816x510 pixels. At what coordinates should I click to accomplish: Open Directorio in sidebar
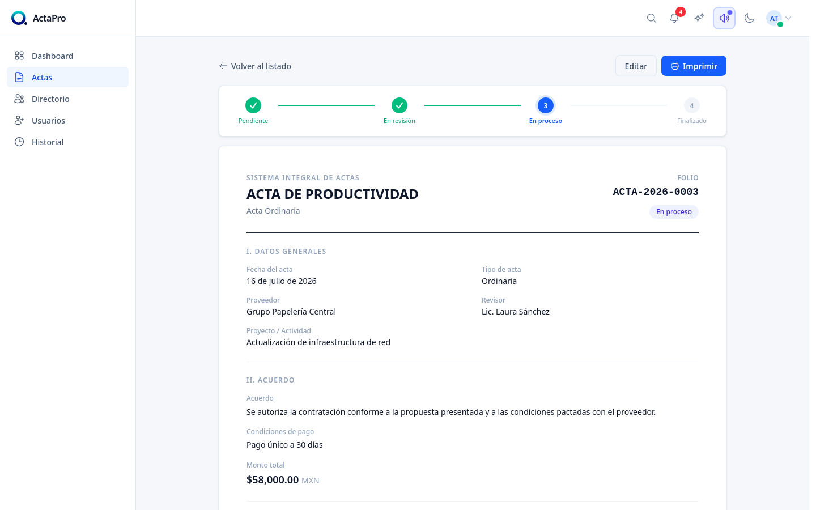67,99
